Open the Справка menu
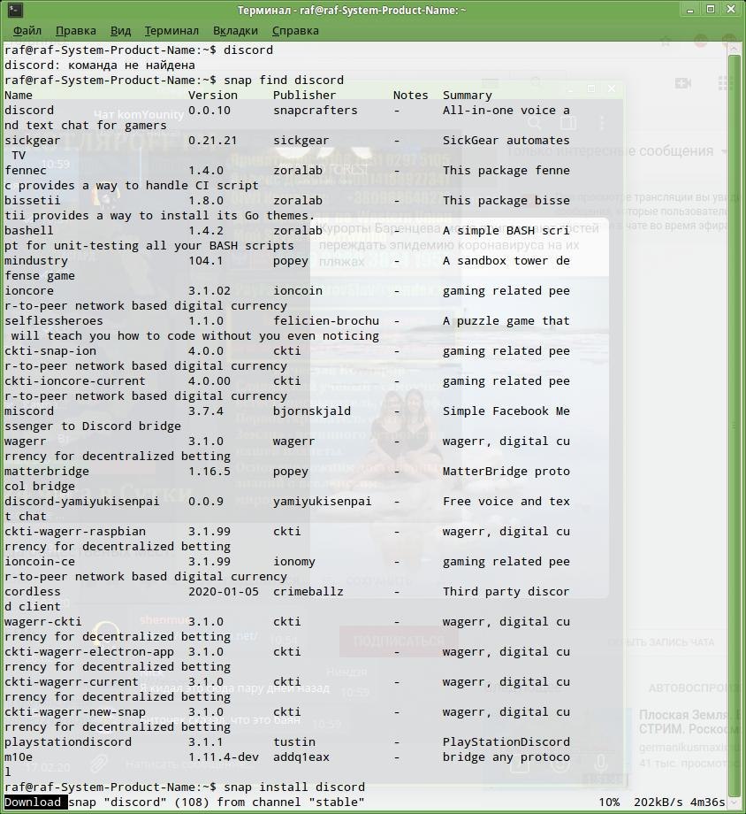746x814 pixels. click(295, 31)
